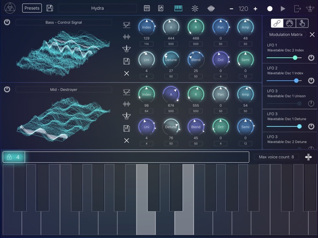318x238 pixels.
Task: Open the top-bar import funnel icon
Action: pos(310,9)
